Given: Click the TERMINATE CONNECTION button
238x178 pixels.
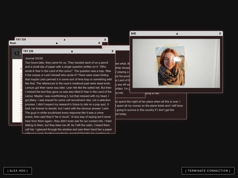Looking at the screenshot, I should pos(208,171).
